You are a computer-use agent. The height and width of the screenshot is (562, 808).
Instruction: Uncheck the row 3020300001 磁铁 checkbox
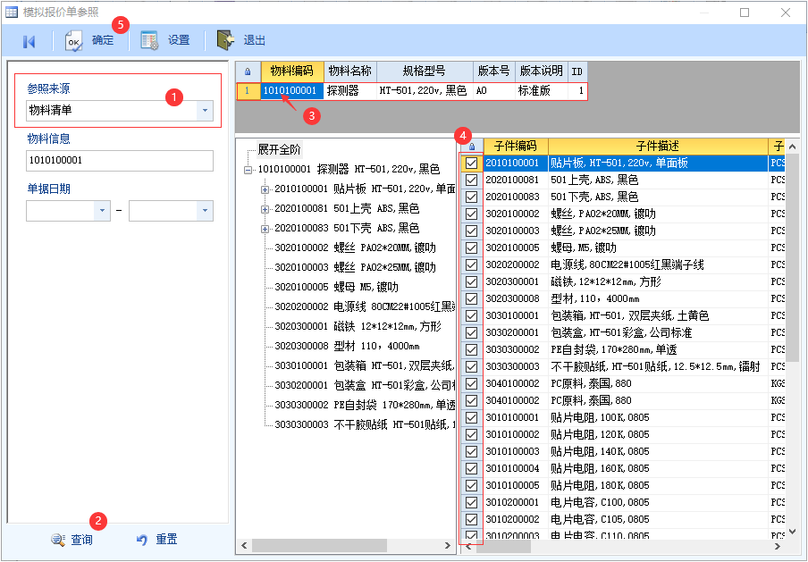[472, 282]
